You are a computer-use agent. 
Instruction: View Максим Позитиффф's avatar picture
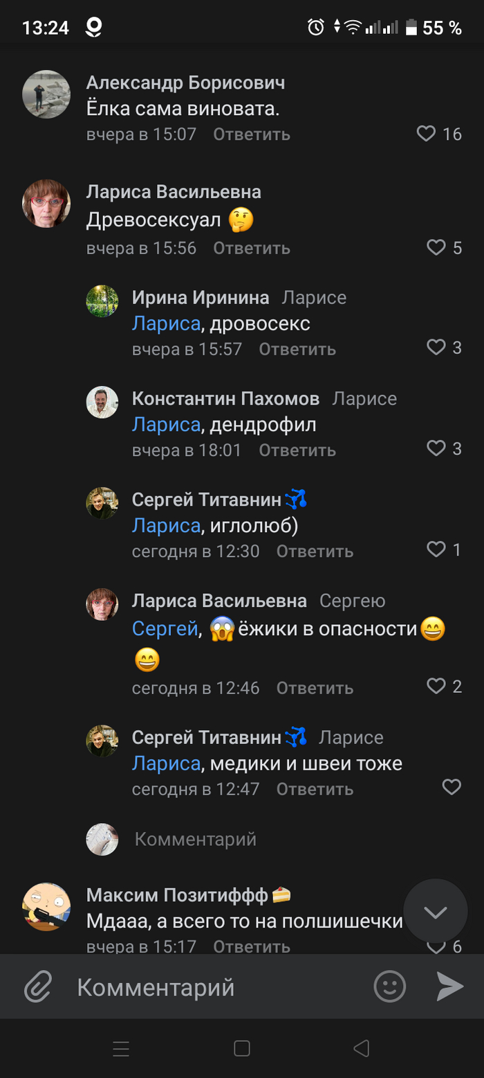[x=47, y=908]
